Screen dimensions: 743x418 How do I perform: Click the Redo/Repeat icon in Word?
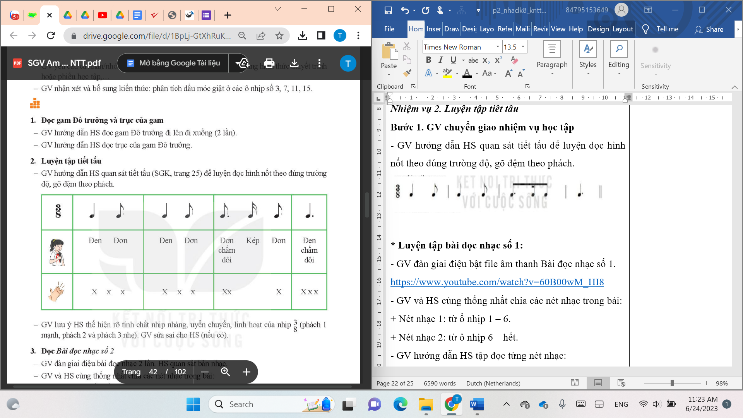coord(425,10)
